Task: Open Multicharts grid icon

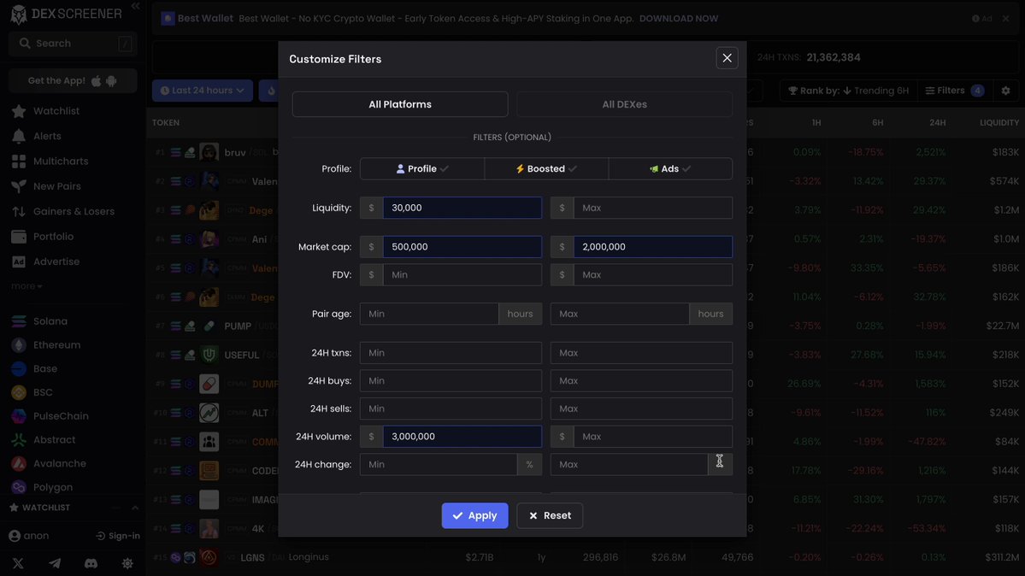Action: click(x=19, y=162)
